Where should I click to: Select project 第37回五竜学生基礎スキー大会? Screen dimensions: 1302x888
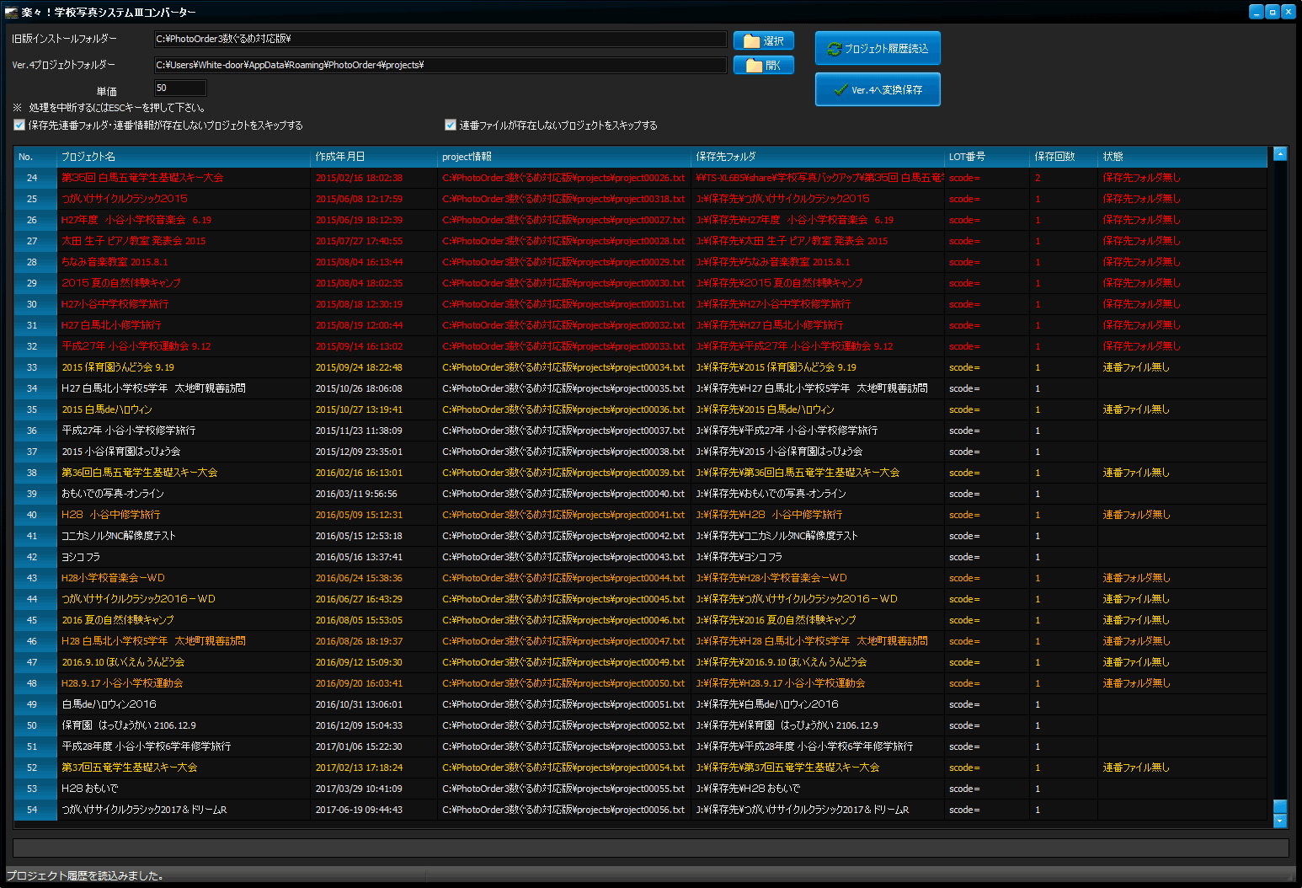click(129, 768)
